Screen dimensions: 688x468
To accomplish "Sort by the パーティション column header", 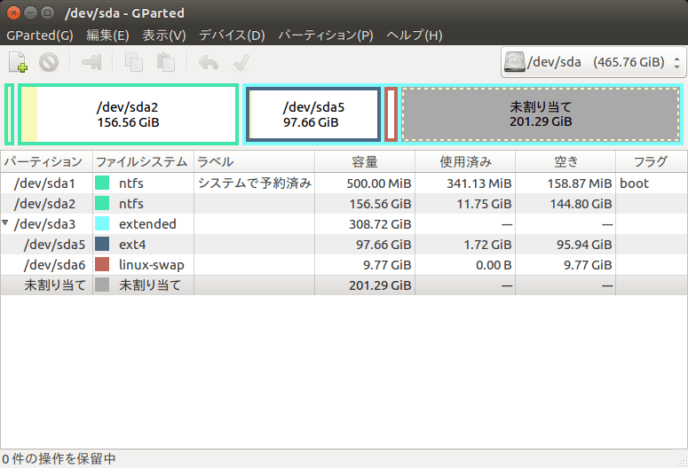I will pos(46,161).
